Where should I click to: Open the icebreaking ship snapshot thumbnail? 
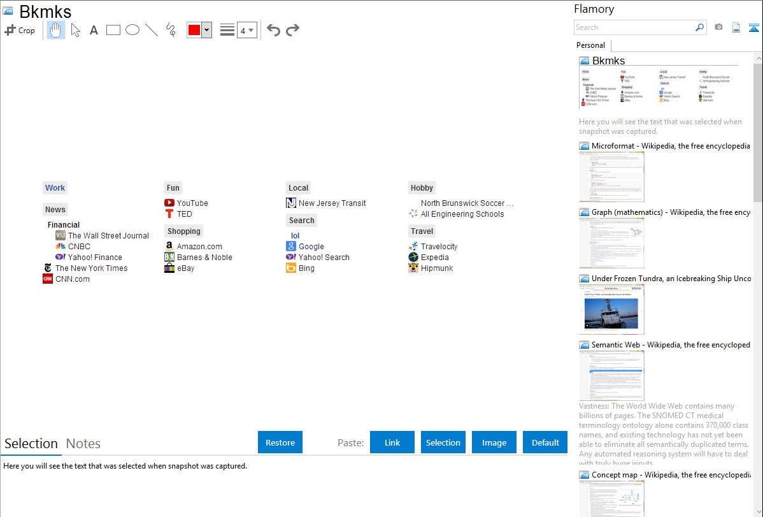point(611,309)
